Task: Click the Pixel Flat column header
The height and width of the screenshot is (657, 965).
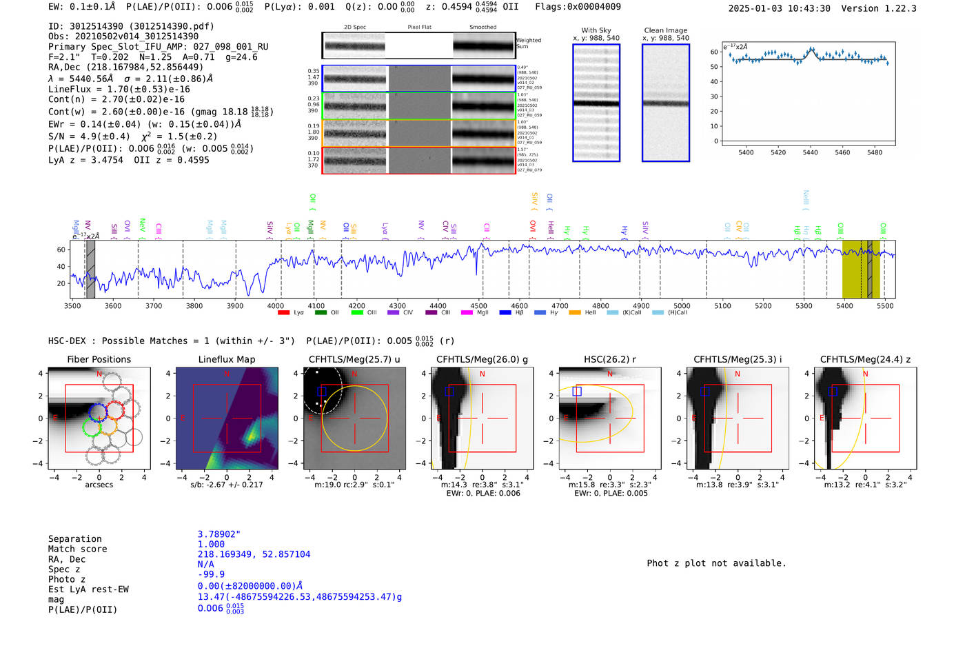Action: pyautogui.click(x=419, y=28)
